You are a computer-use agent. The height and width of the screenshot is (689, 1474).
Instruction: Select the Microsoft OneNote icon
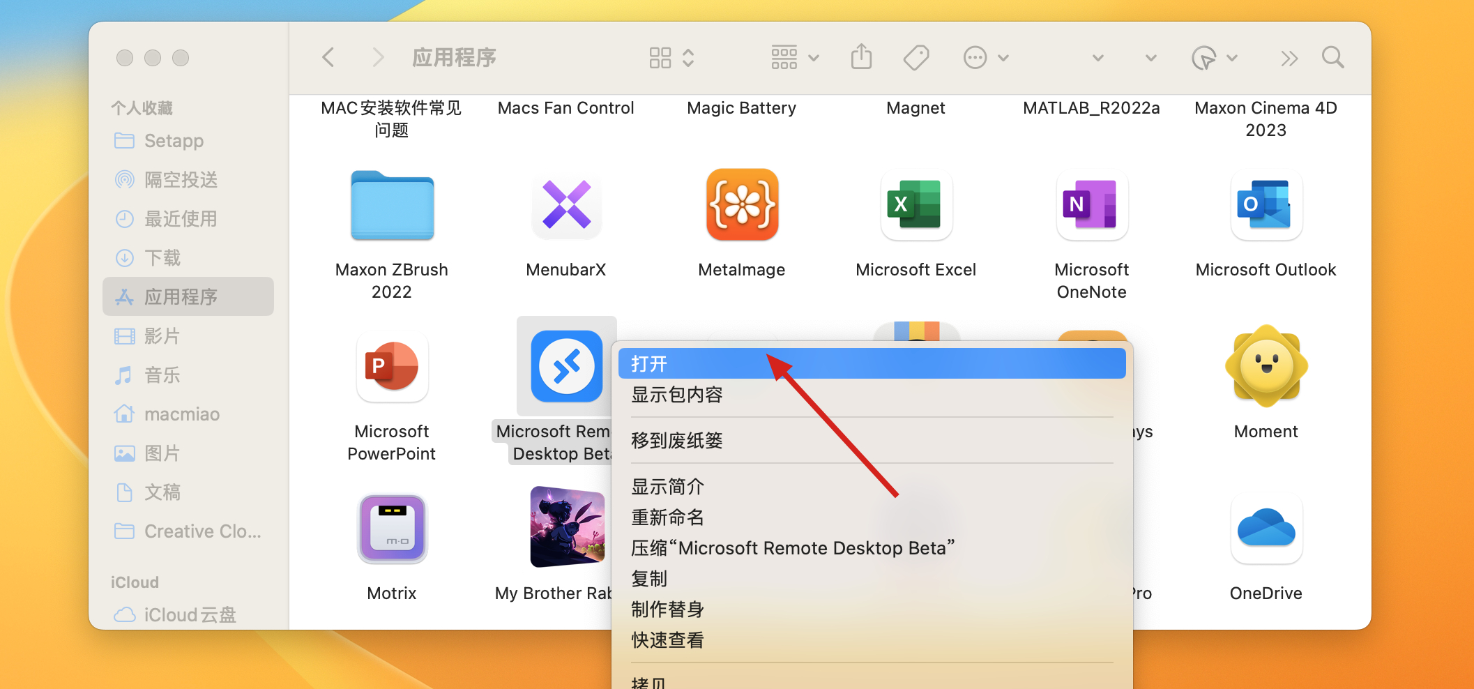point(1091,205)
